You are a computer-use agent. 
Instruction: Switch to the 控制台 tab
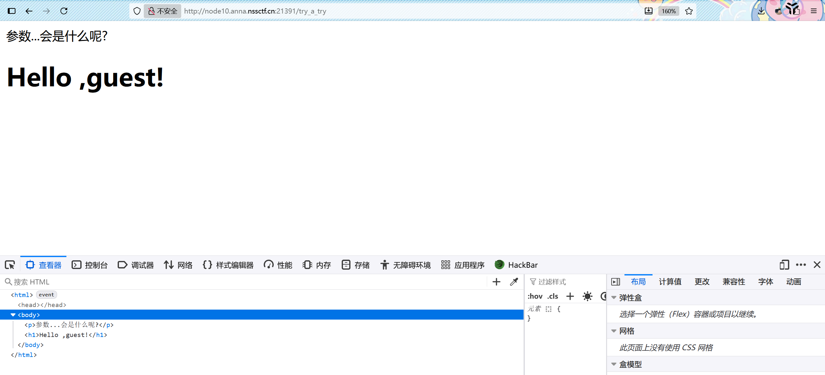pos(90,265)
